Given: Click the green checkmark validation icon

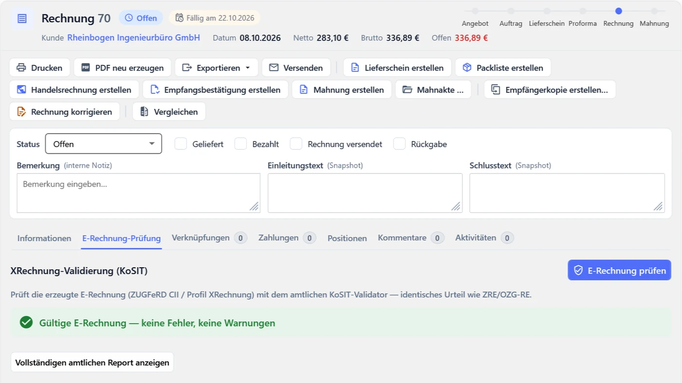Looking at the screenshot, I should coord(26,322).
